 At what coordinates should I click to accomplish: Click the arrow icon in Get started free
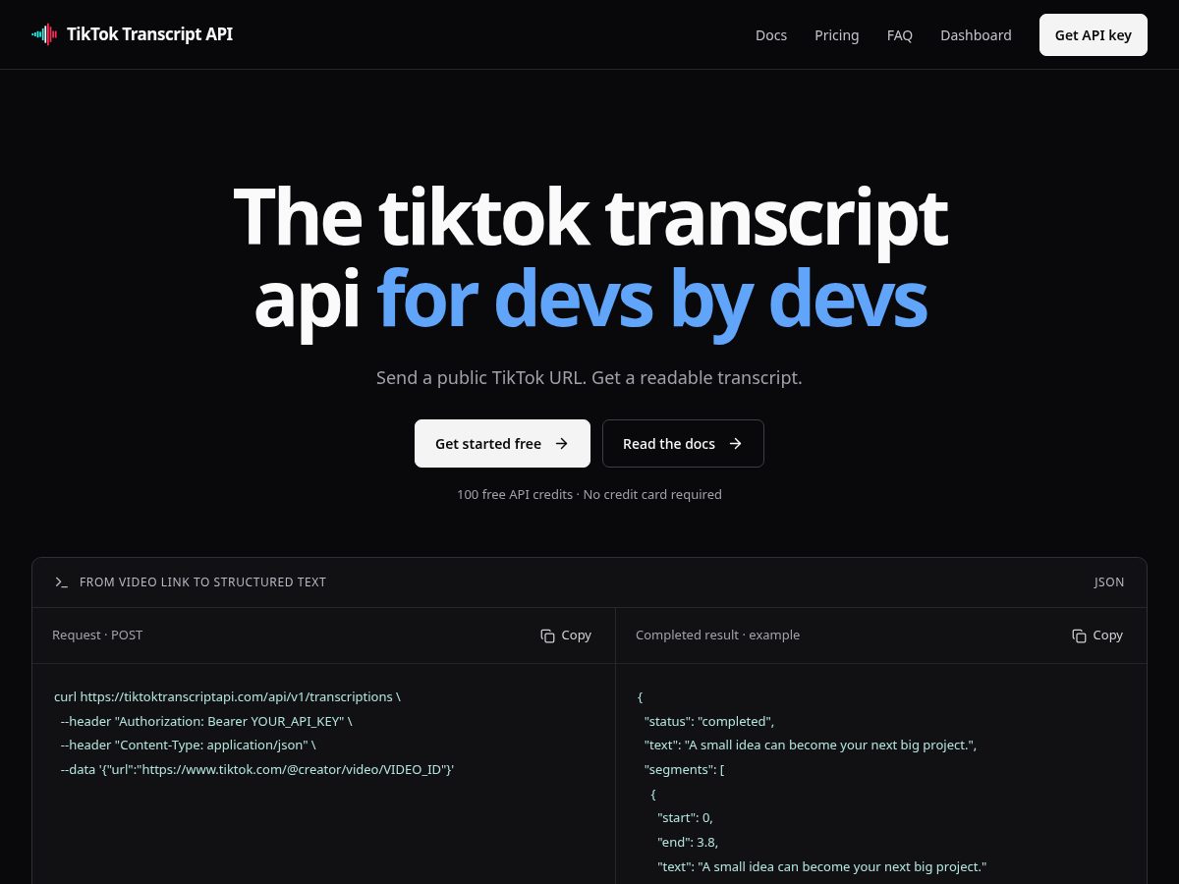pyautogui.click(x=562, y=444)
